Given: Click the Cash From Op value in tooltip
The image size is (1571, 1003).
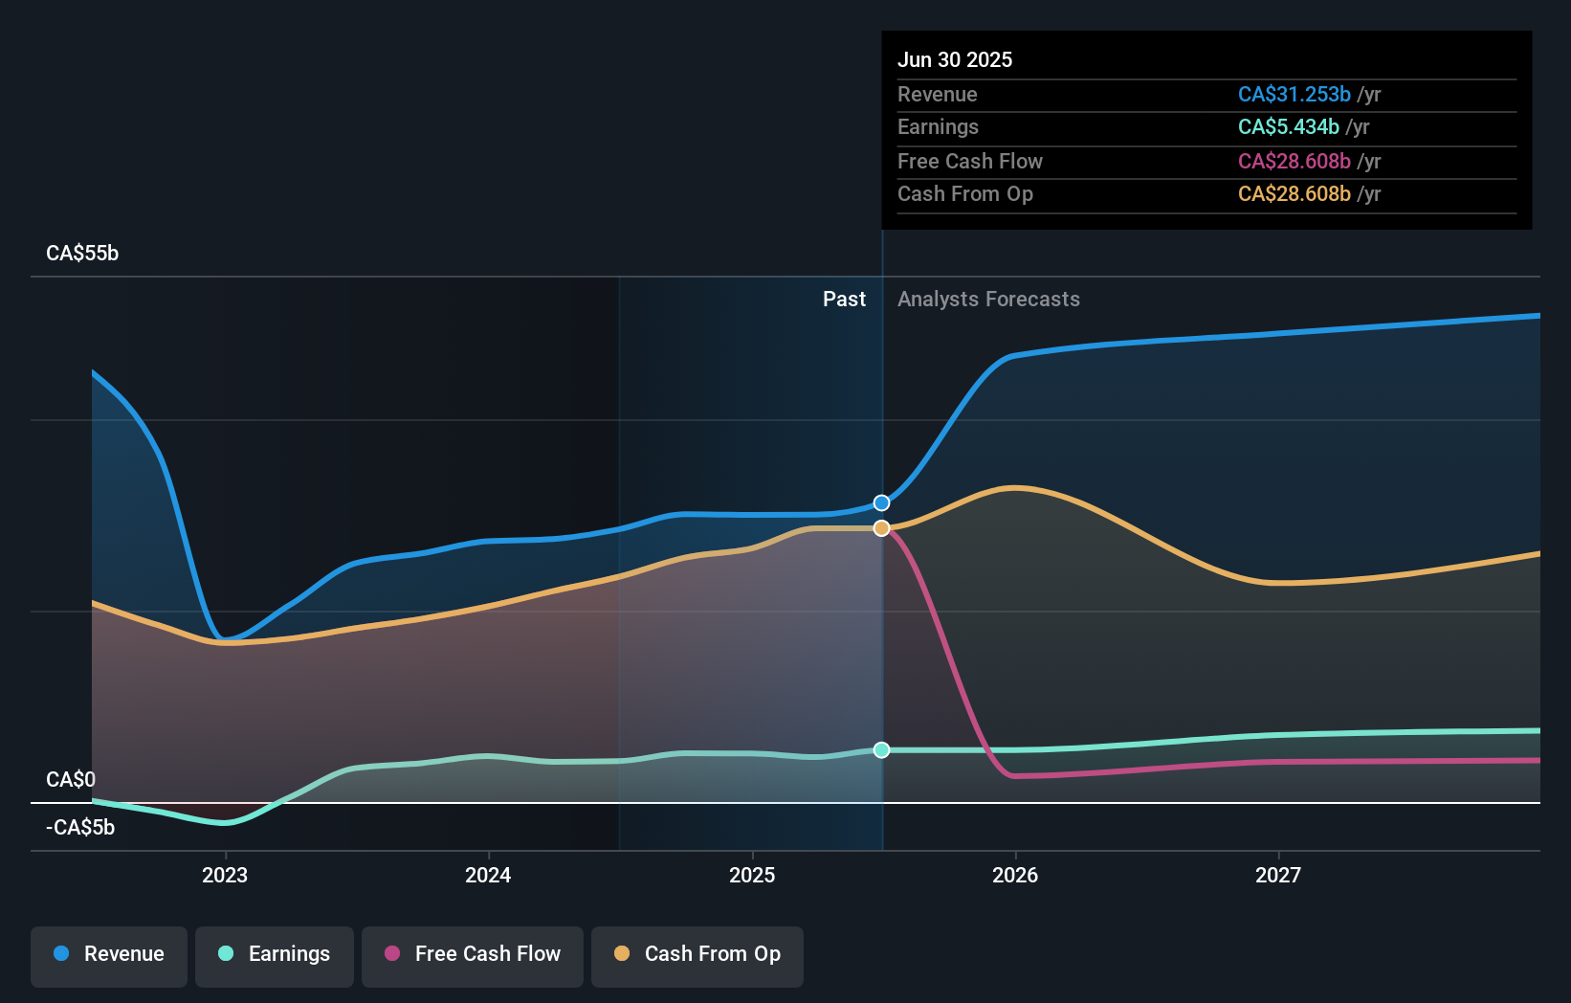Looking at the screenshot, I should pyautogui.click(x=1294, y=193).
